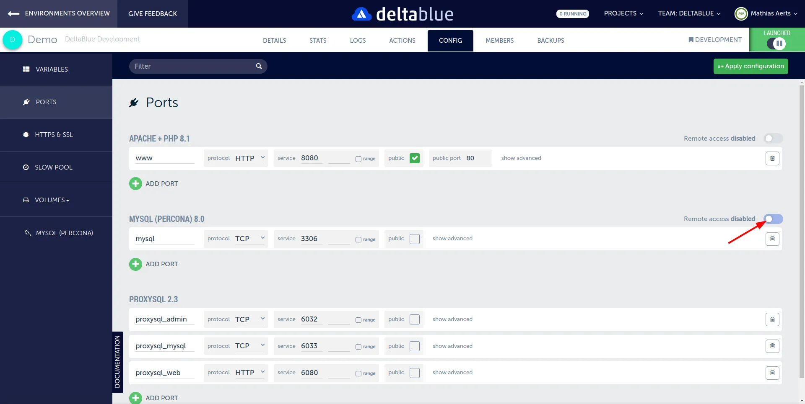The width and height of the screenshot is (805, 404).
Task: Click the deltablue logo in the header
Action: coord(402,13)
